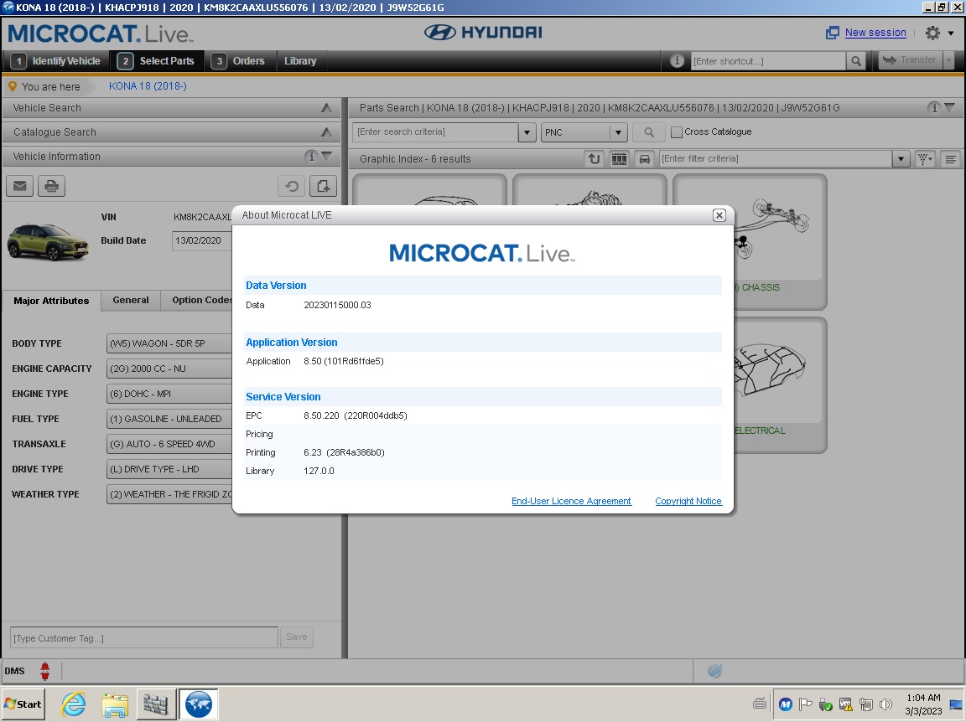The width and height of the screenshot is (966, 722).
Task: Click the BODY TYPE value WAGON - 5DR 5P
Action: [x=169, y=343]
